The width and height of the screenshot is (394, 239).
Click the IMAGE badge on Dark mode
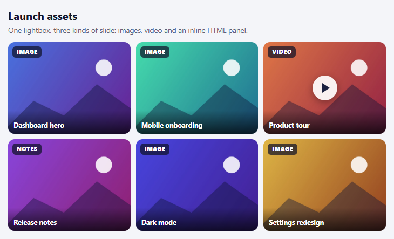(x=155, y=149)
